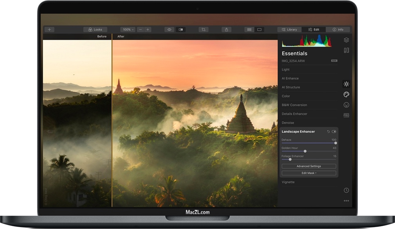Select the Creative palette tools icon
Screen dimensions: 395x229
pos(346,95)
